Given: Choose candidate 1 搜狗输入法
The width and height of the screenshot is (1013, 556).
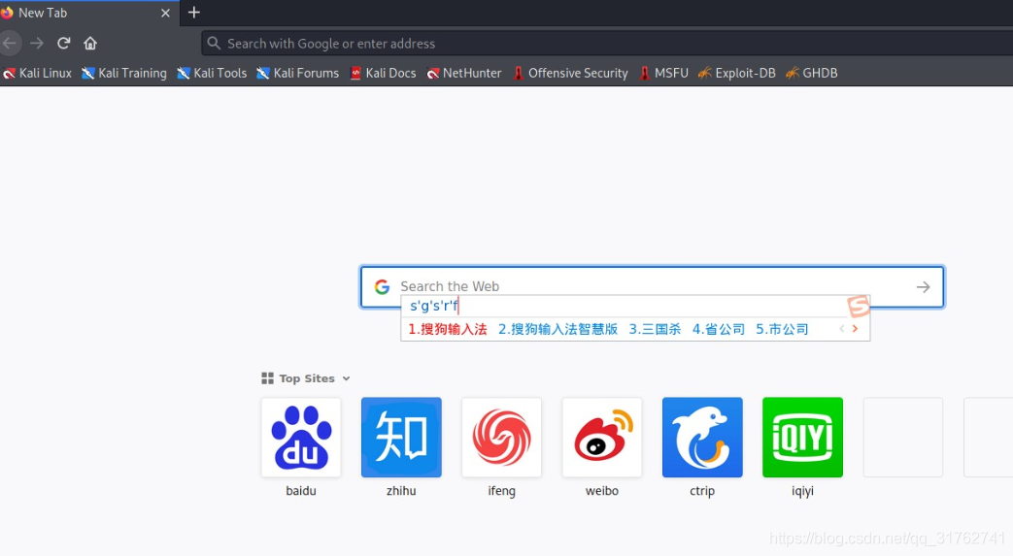Looking at the screenshot, I should (x=448, y=329).
